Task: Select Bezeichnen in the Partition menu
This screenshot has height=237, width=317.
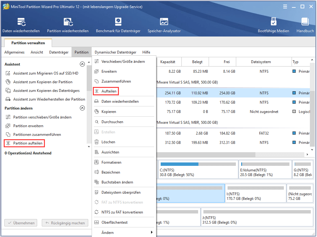Action: [124, 172]
